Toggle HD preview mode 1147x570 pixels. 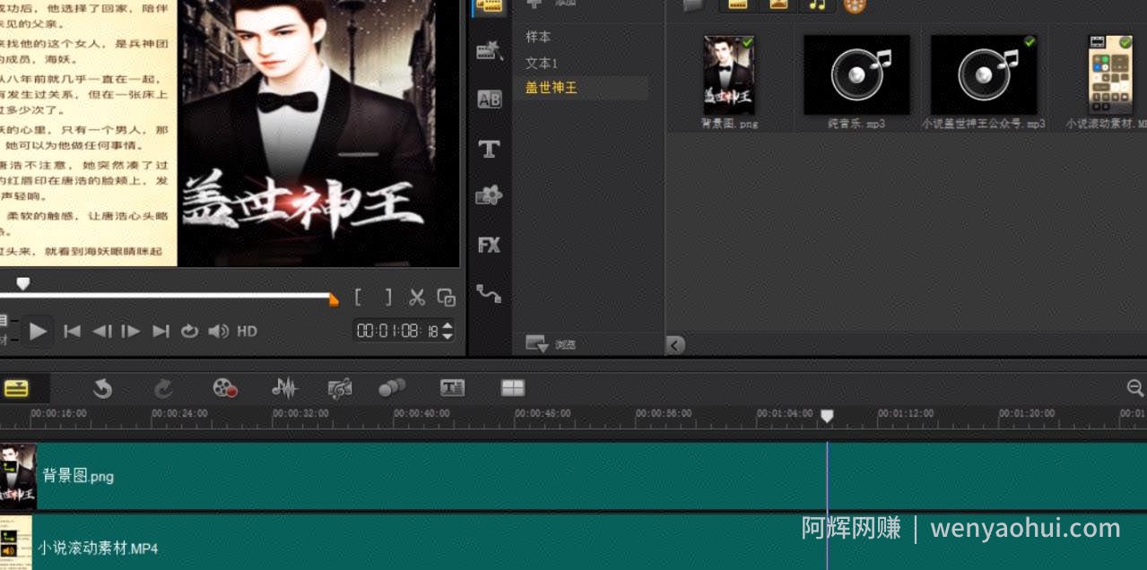point(247,331)
